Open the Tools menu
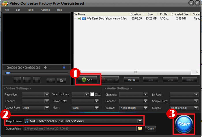Viewport: 202px width, 137px height. tap(30, 10)
